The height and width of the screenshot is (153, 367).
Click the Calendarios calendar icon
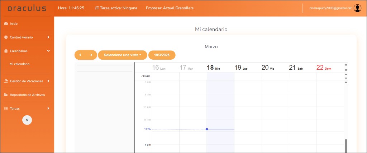pyautogui.click(x=6, y=51)
